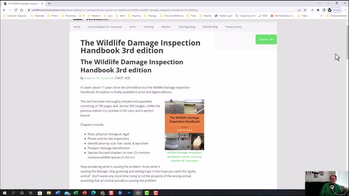The image size is (349, 196).
Task: Open Task View on the taskbar
Action: (31, 193)
